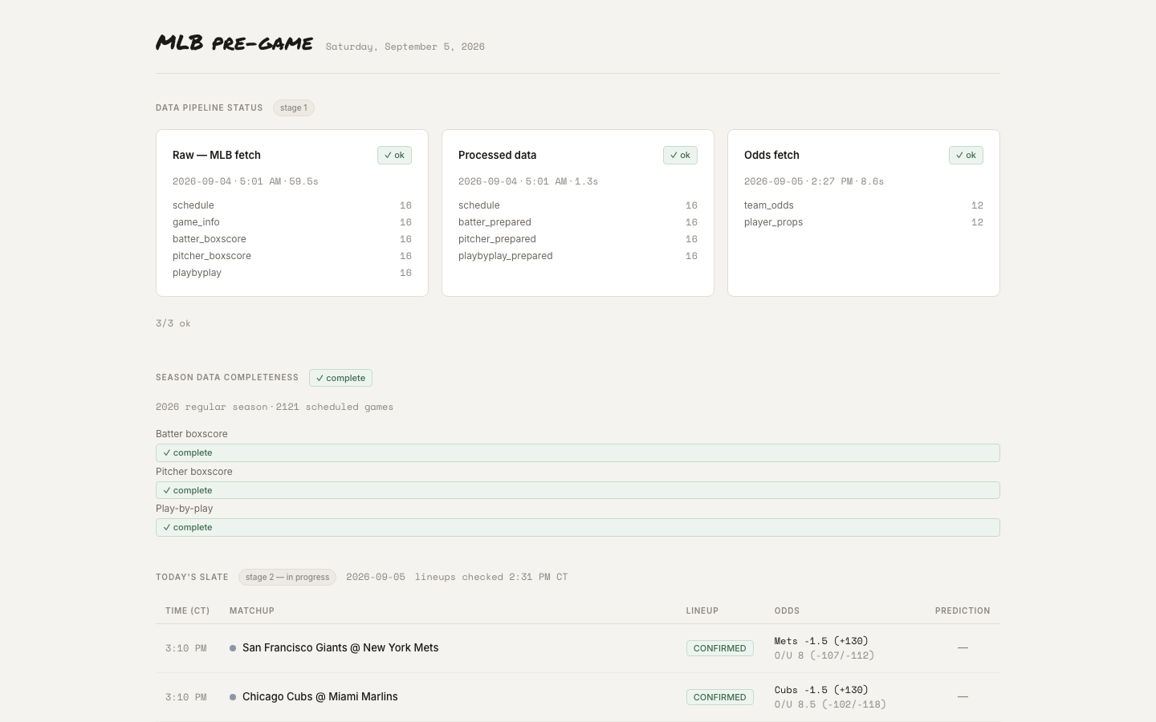Image resolution: width=1156 pixels, height=722 pixels.
Task: Click the Mets -1.5 (+130) odds
Action: pyautogui.click(x=821, y=641)
